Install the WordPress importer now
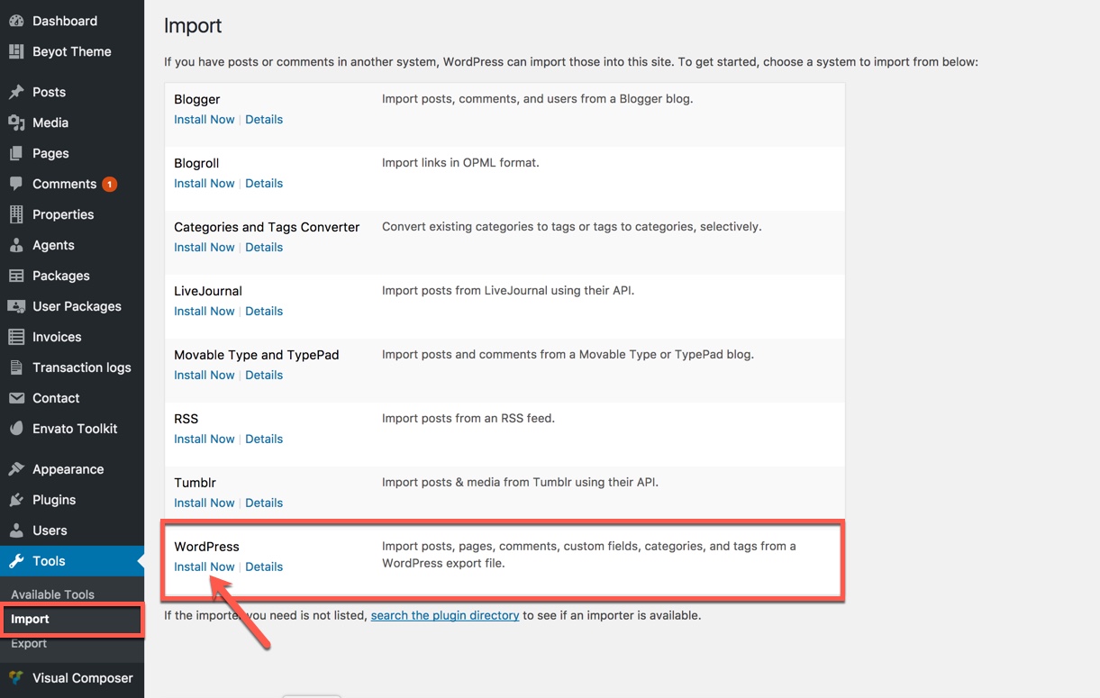 point(205,567)
